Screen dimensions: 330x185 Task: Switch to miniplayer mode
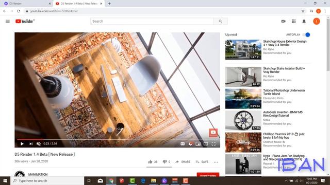tap(198, 144)
